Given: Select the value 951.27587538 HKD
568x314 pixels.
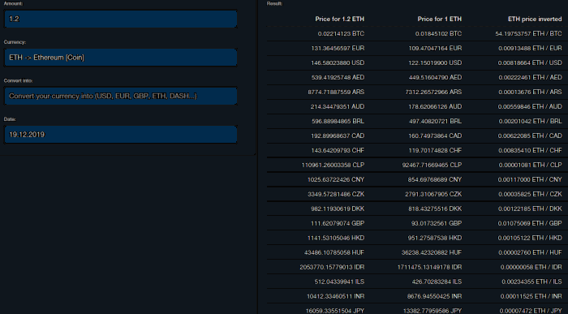Looking at the screenshot, I should [x=435, y=238].
